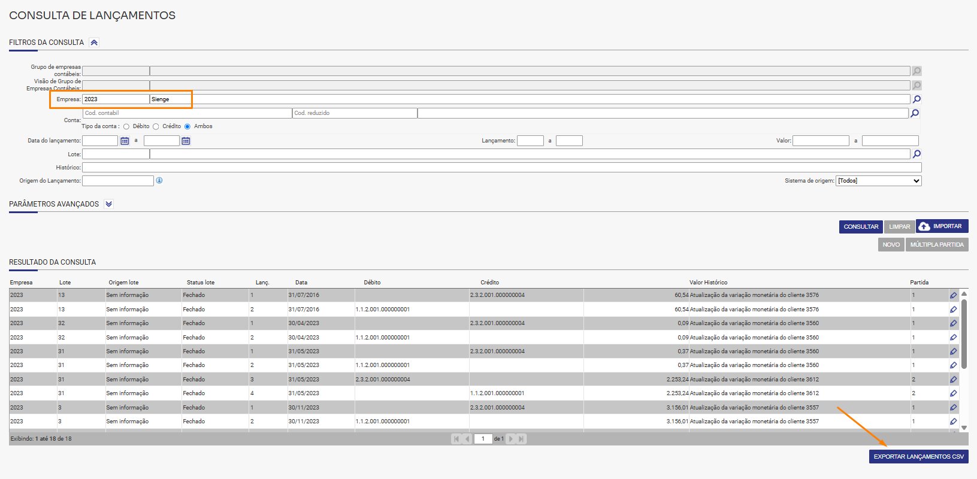Click the Status lote column header

pyautogui.click(x=201, y=283)
